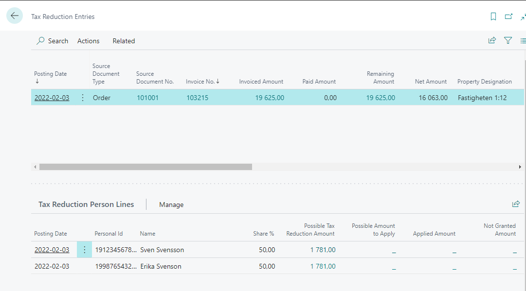526x291 pixels.
Task: Click the Source Document Type value Order
Action: pyautogui.click(x=102, y=98)
